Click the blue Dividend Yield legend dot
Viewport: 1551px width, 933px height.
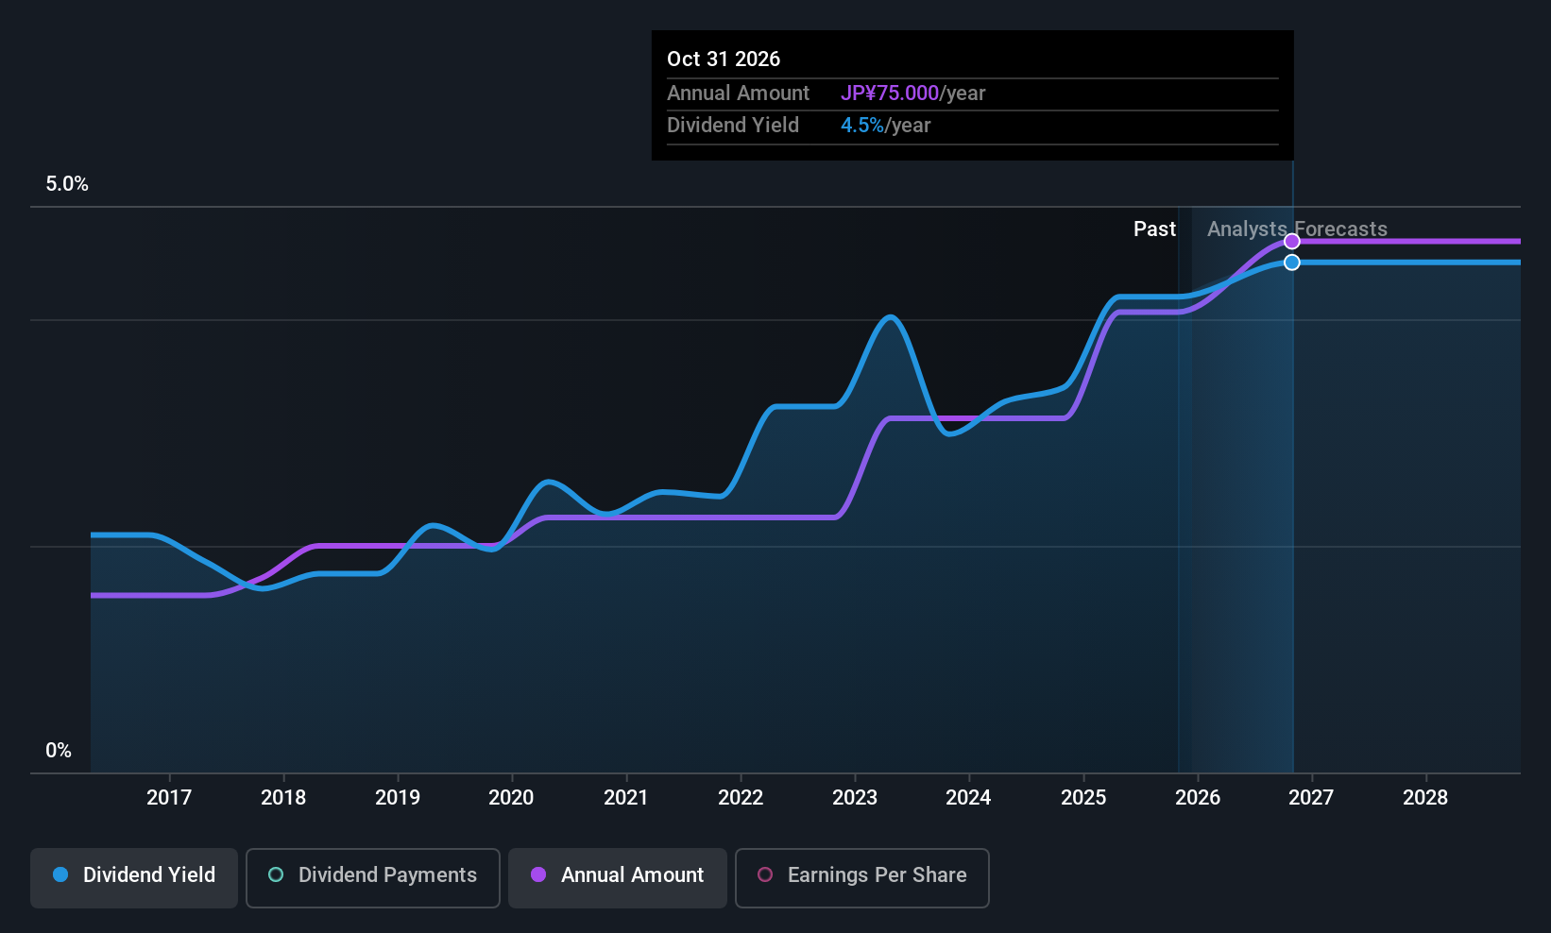pos(60,875)
